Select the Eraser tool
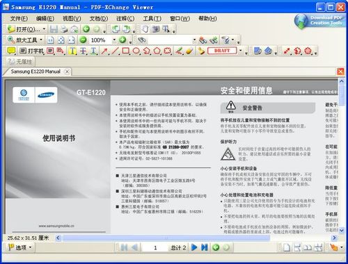The image size is (348, 264). tap(189, 51)
